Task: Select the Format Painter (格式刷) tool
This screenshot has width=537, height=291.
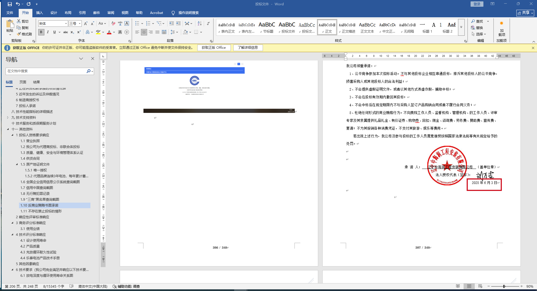Action: tap(24, 34)
